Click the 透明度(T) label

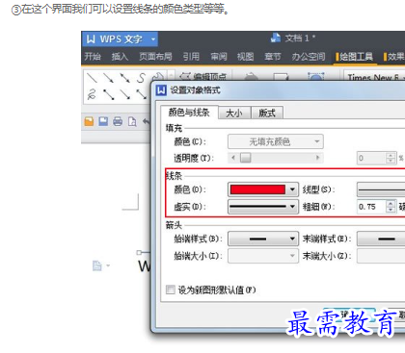click(194, 158)
